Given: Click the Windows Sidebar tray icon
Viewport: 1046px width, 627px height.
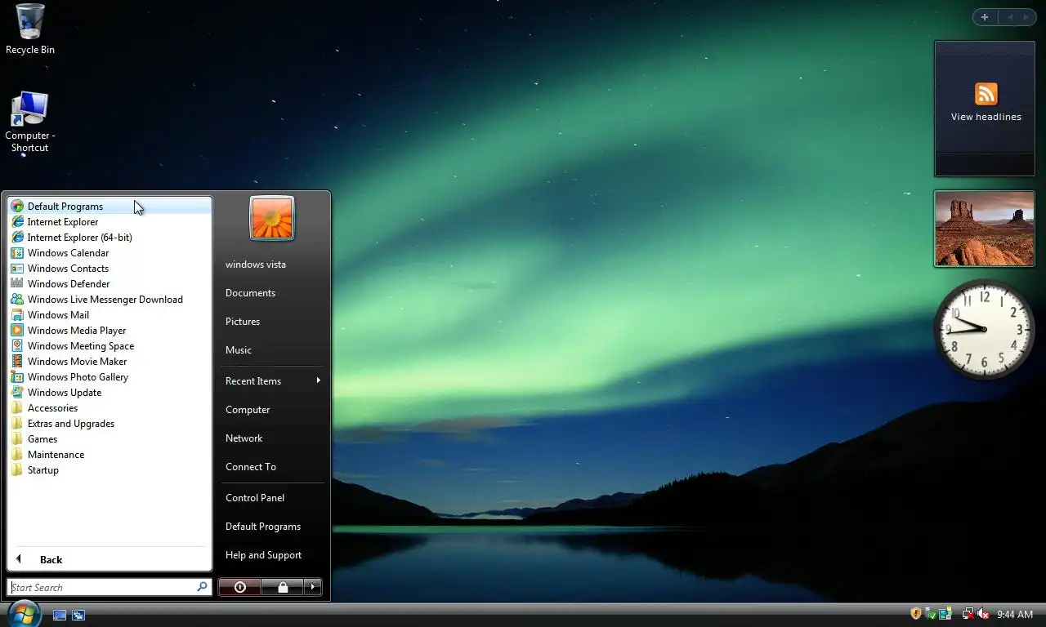Looking at the screenshot, I should point(945,614).
